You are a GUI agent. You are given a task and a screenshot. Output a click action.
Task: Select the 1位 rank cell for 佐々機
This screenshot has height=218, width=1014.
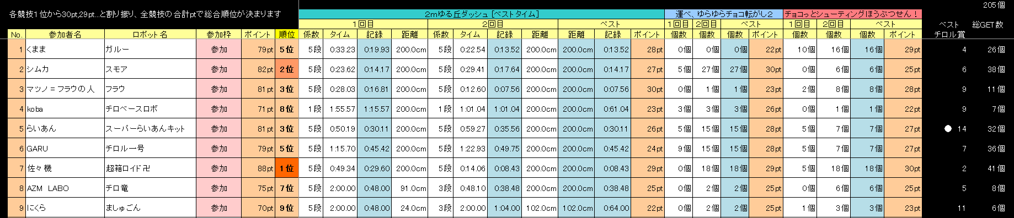coord(286,168)
